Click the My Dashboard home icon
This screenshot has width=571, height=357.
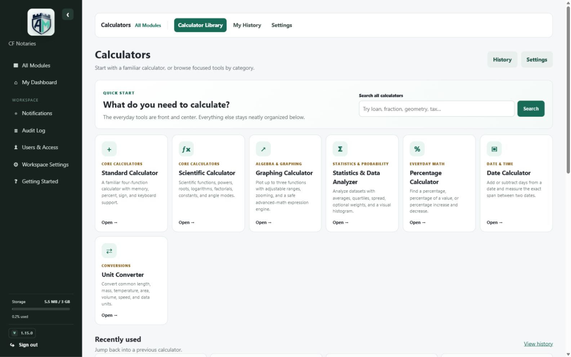point(16,82)
